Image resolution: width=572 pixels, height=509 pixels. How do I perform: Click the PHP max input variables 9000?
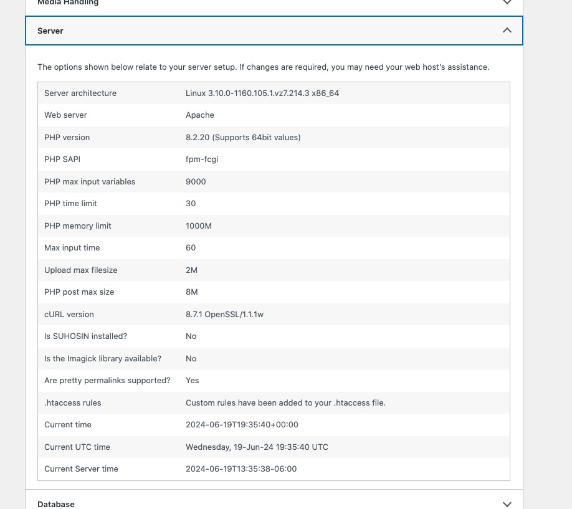tap(196, 182)
